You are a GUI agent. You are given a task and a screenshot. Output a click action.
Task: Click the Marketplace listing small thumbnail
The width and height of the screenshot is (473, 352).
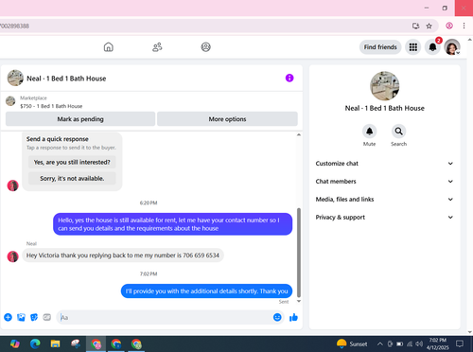(x=10, y=101)
